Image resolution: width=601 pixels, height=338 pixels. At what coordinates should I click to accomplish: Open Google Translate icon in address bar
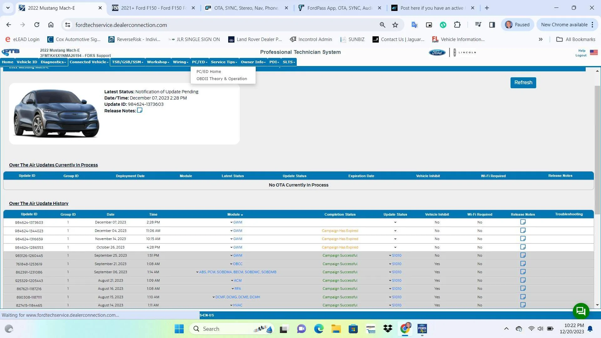pyautogui.click(x=414, y=25)
